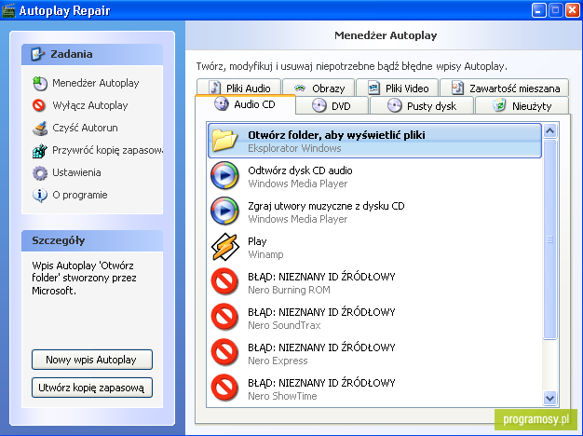This screenshot has width=583, height=436.
Task: Click the Autoplay Repair title bar icon
Action: point(8,10)
